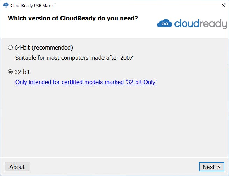Click the blank gray area between About and Next

[112, 167]
